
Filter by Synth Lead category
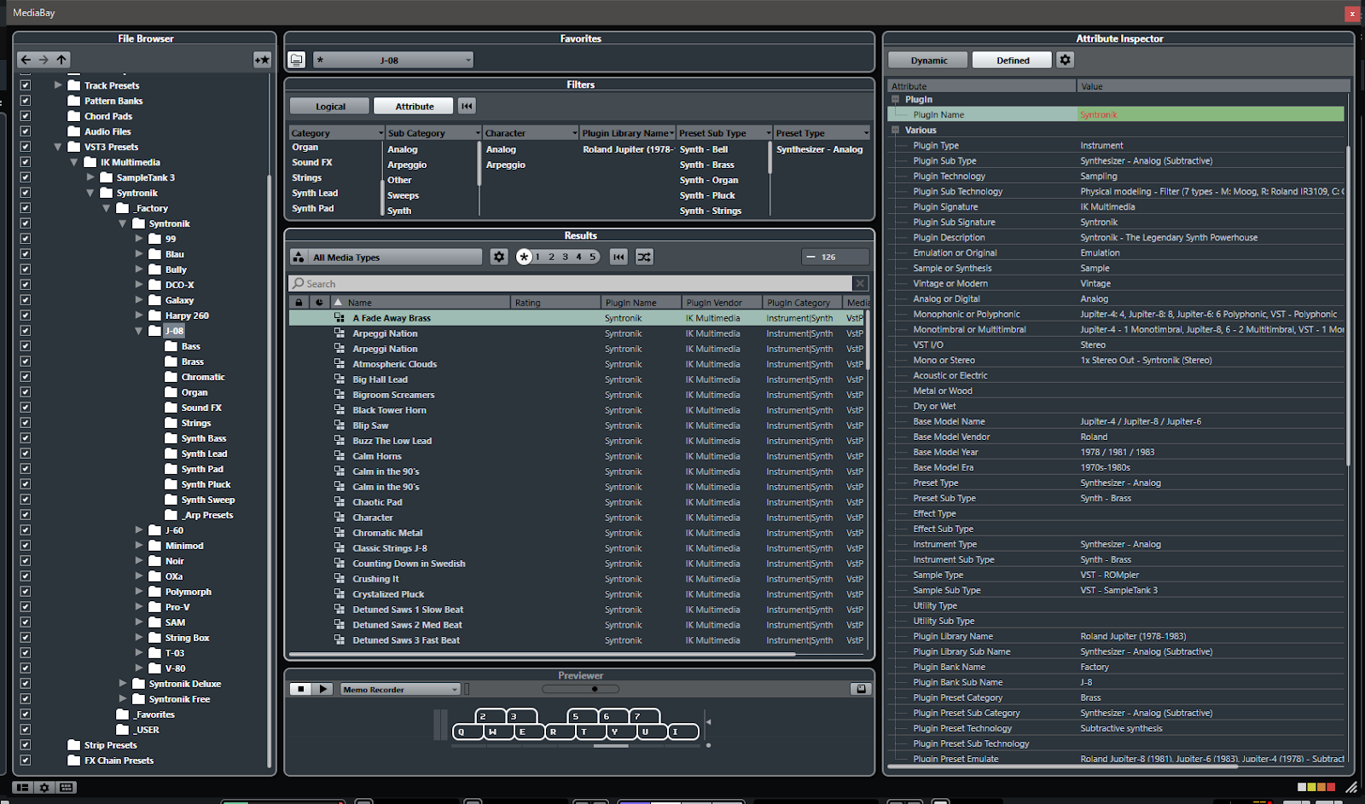click(x=315, y=193)
